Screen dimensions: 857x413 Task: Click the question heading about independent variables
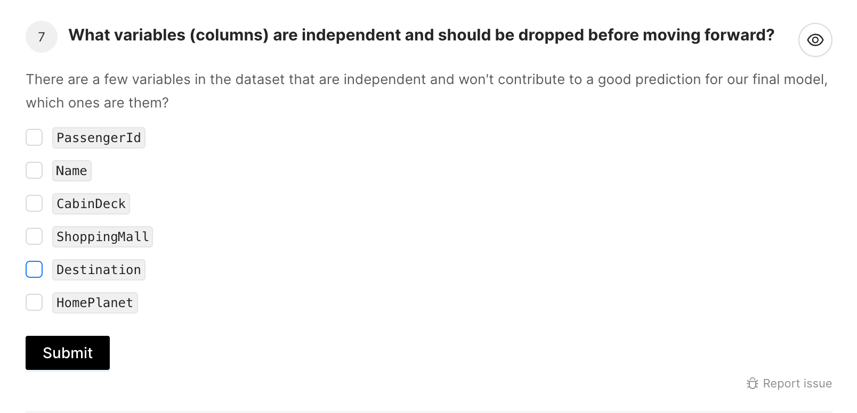point(421,35)
